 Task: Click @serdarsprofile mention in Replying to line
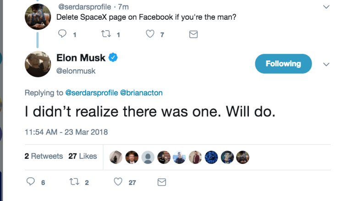pyautogui.click(x=91, y=93)
